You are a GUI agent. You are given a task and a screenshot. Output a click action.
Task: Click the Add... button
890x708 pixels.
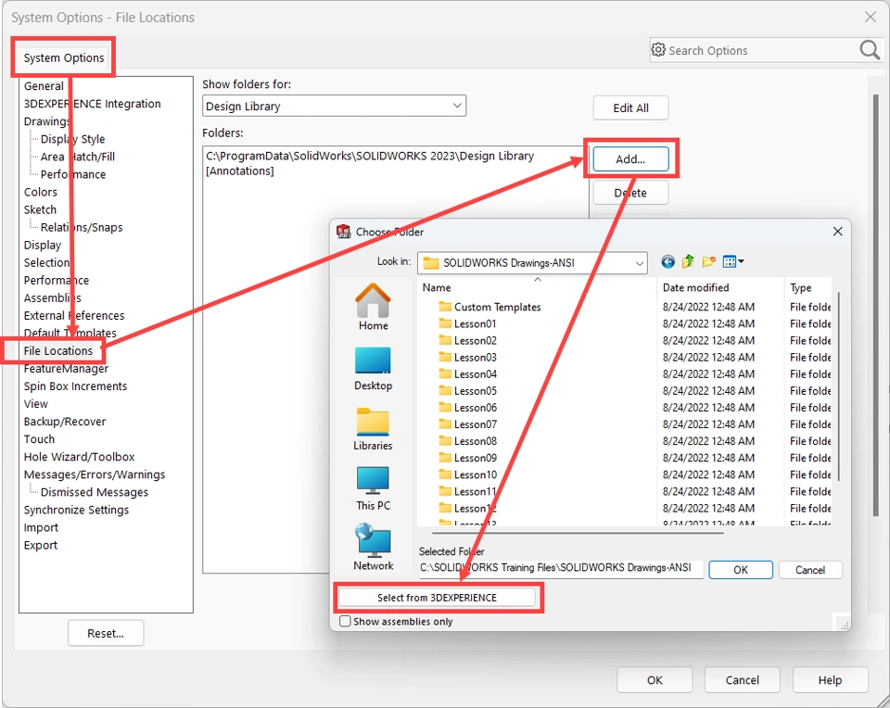pyautogui.click(x=630, y=159)
